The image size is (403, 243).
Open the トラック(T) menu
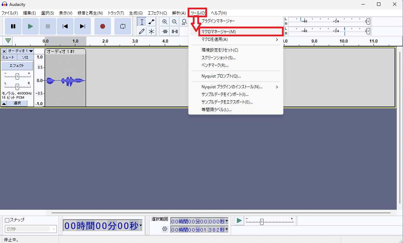pyautogui.click(x=115, y=13)
